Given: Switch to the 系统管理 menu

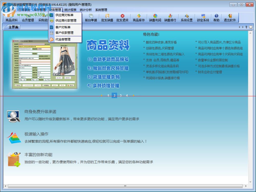Looking at the screenshot, I should pos(102,10).
